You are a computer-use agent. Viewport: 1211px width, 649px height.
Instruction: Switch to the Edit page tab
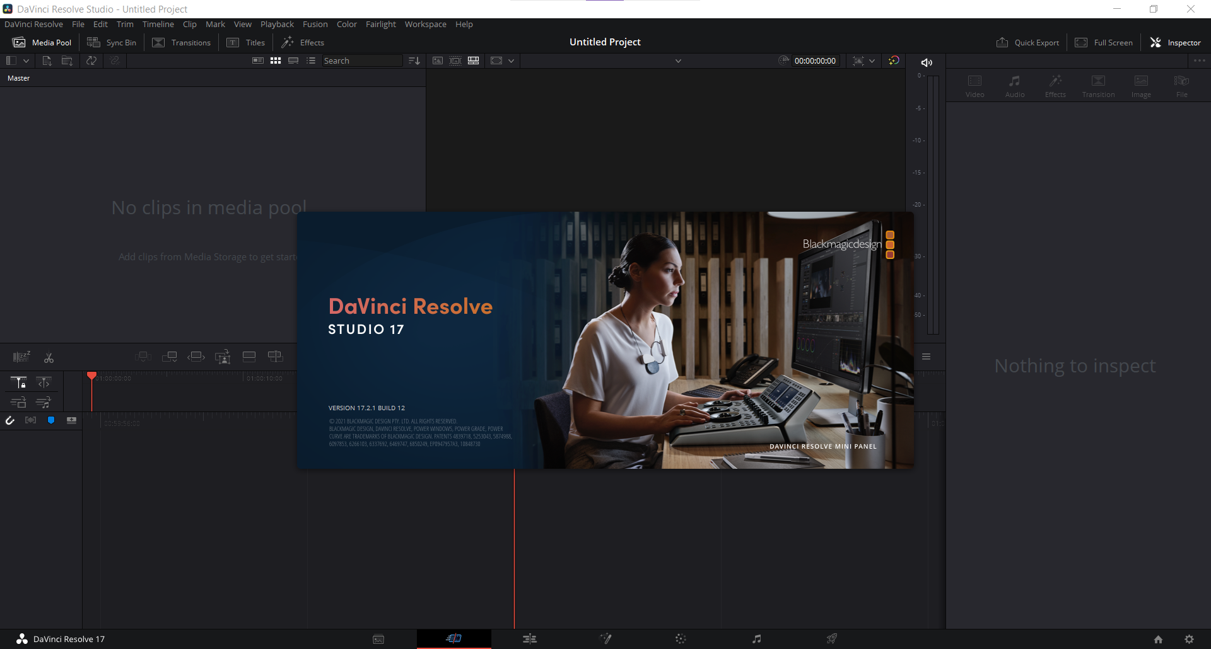(x=530, y=639)
